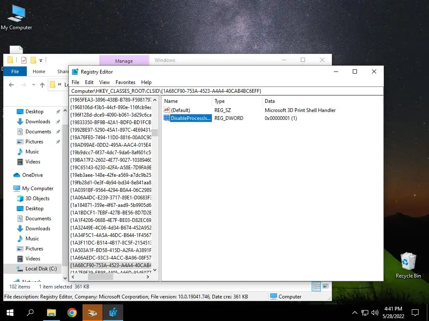Launch Google Chrome from the taskbar
This screenshot has width=429, height=321.
(x=72, y=313)
